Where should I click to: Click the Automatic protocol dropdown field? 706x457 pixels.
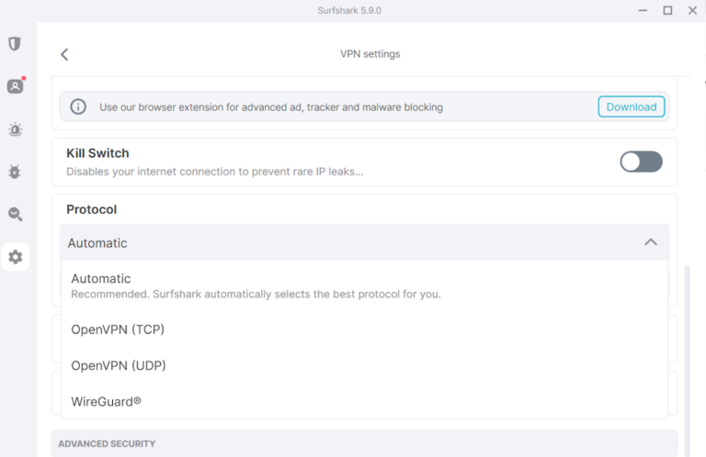[364, 242]
